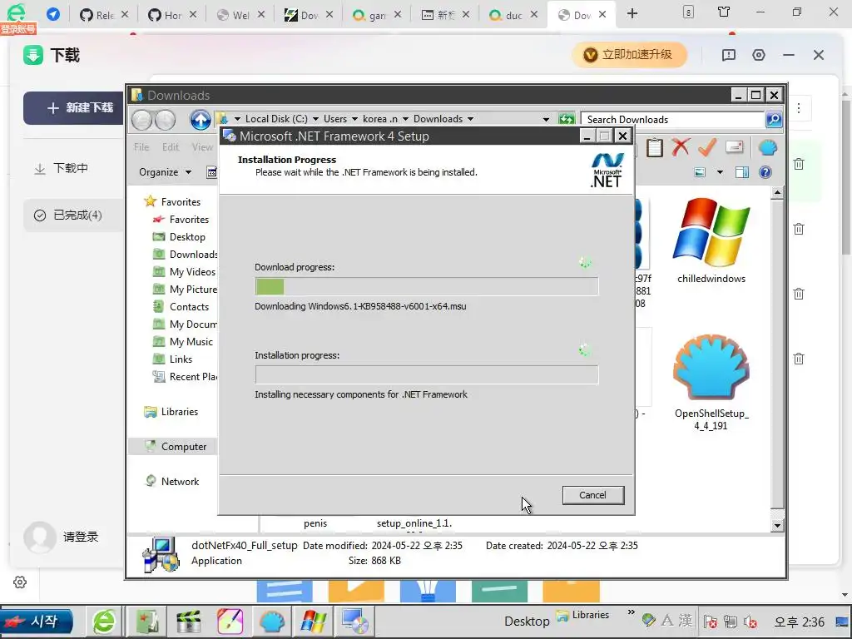Click 新建下载 new download button
The width and height of the screenshot is (852, 639).
tap(74, 107)
